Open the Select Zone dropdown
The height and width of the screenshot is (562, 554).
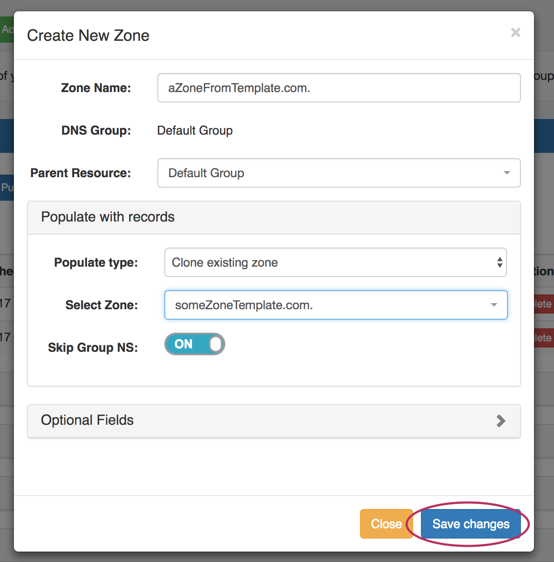pos(330,305)
